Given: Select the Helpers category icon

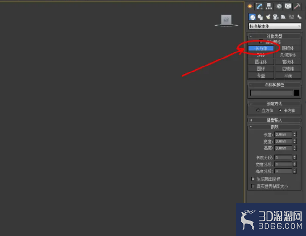Looking at the screenshot, I should click(x=283, y=17).
